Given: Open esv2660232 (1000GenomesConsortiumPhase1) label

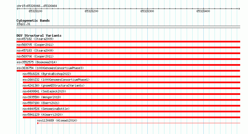Looking at the screenshot, I should click(56, 80).
